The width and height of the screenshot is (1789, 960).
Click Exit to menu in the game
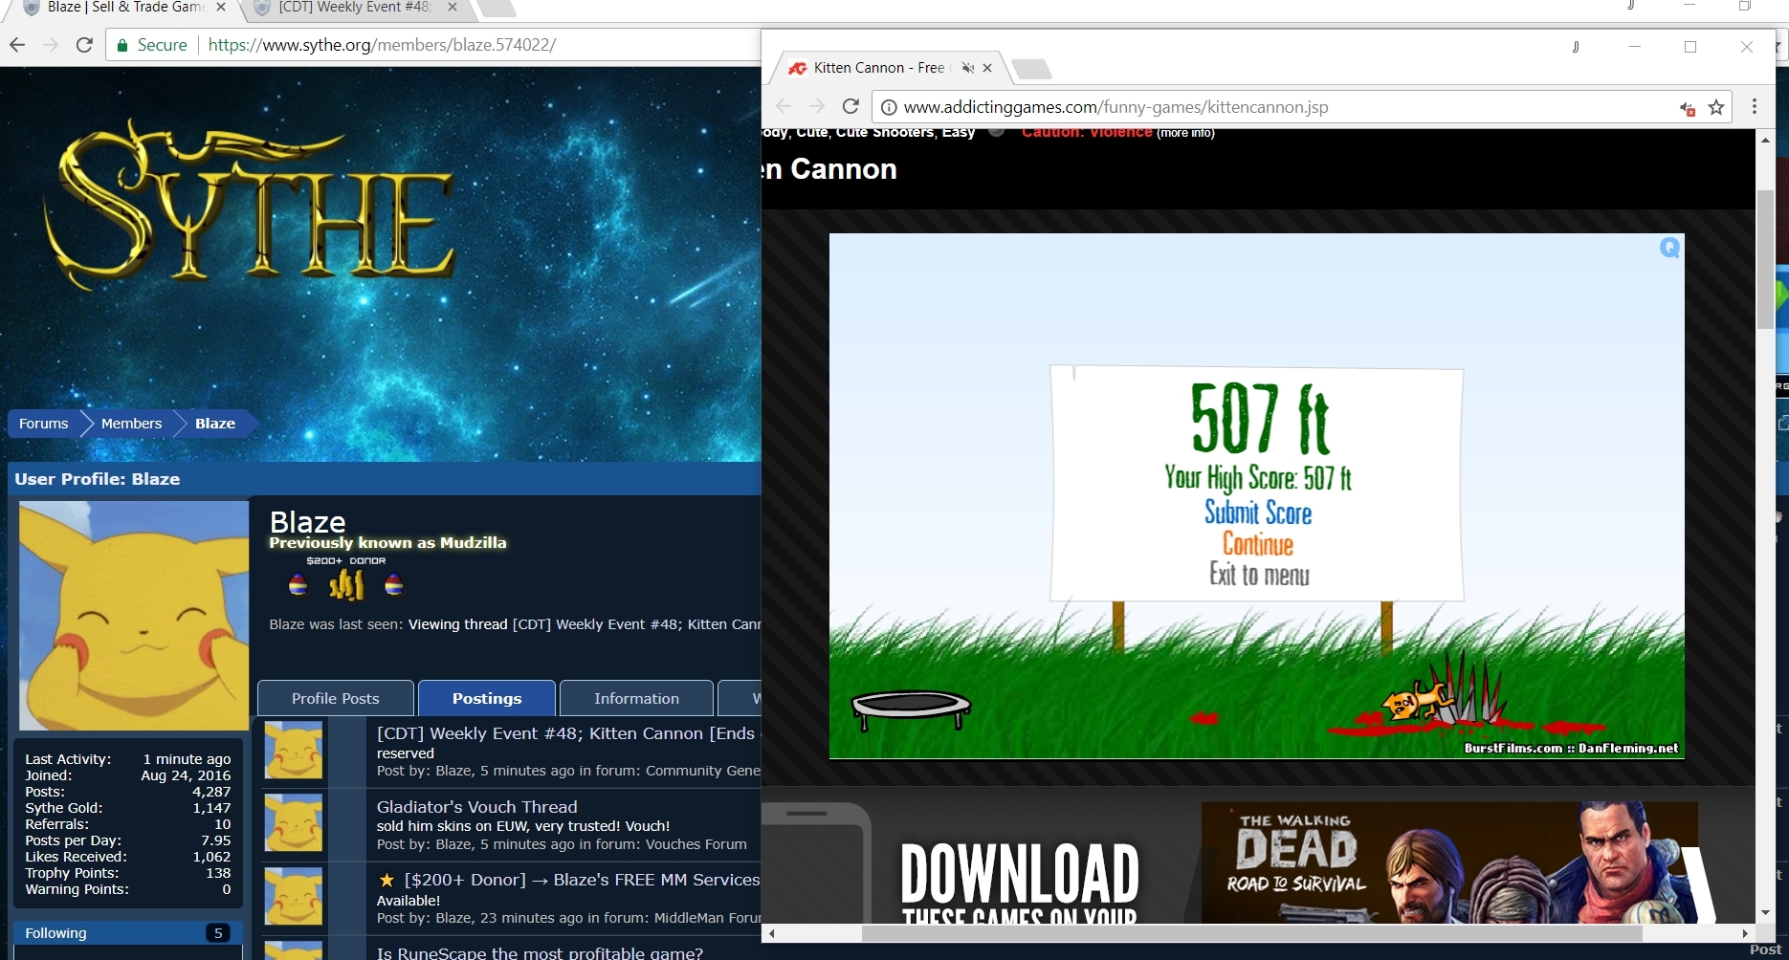[1259, 575]
